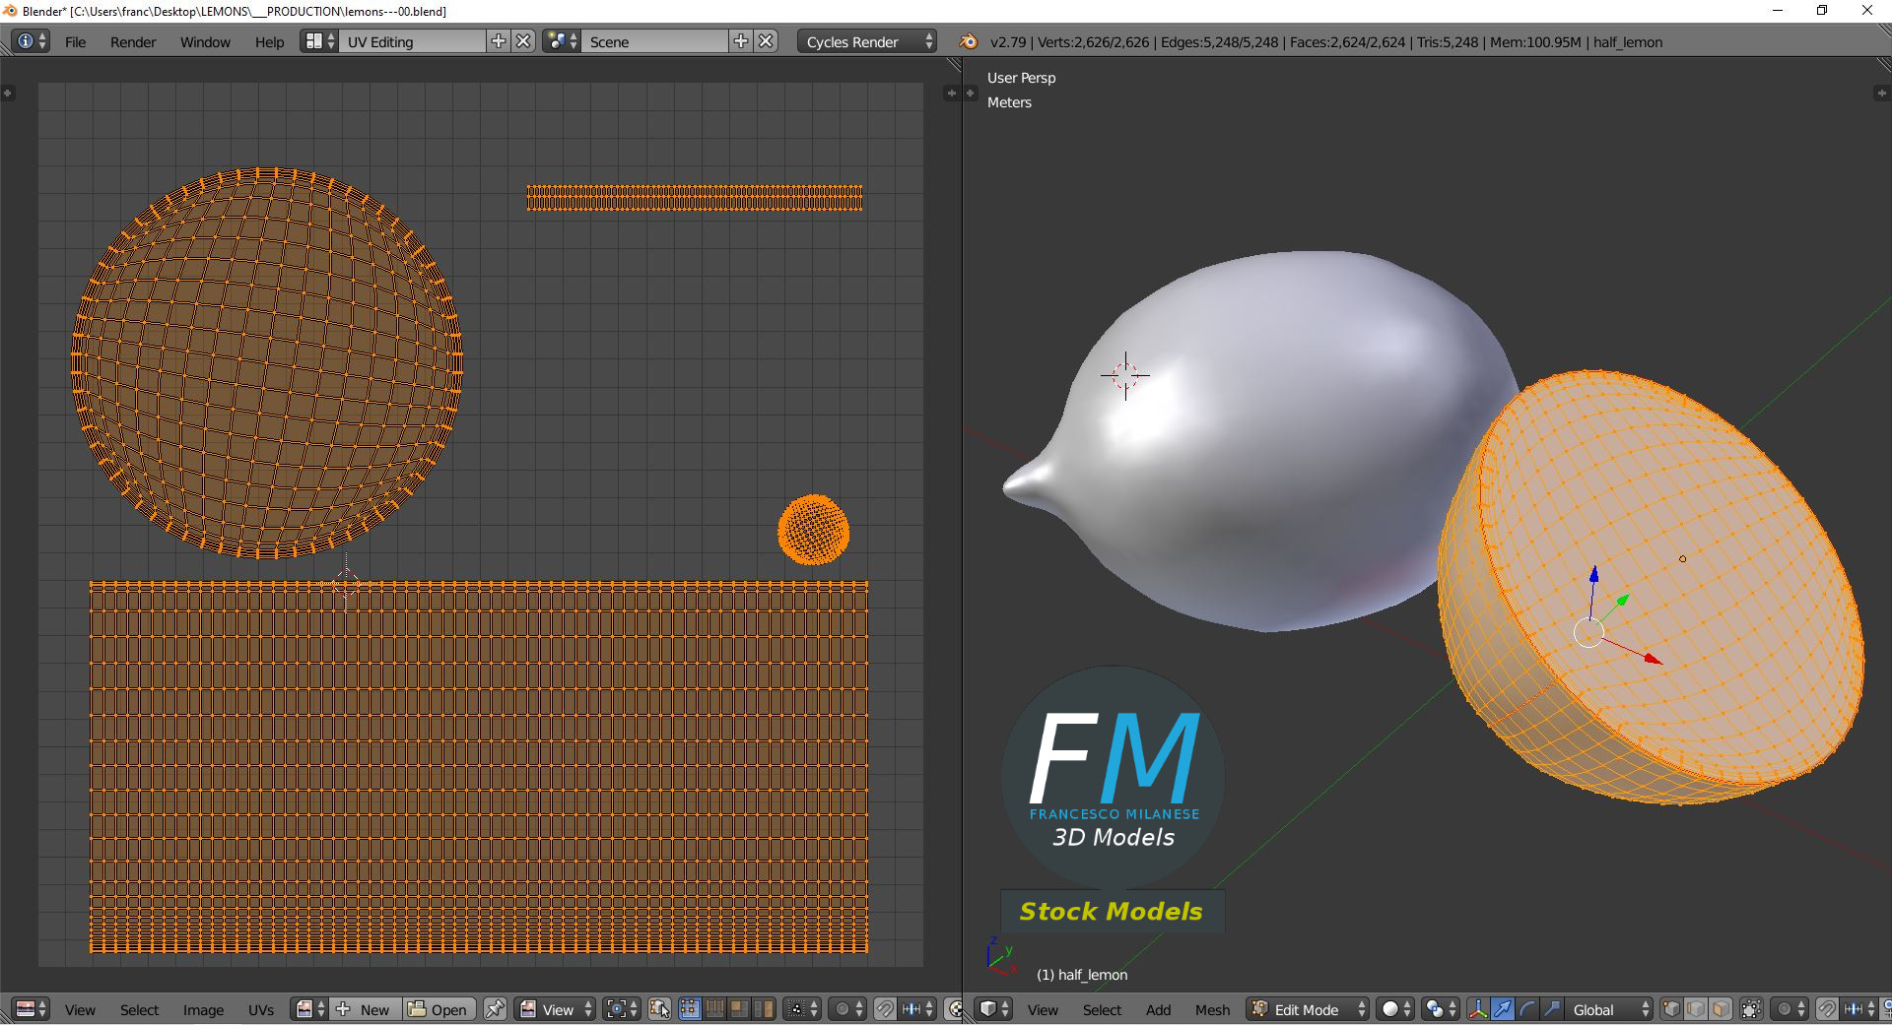1892x1025 pixels.
Task: Toggle the 3D manipulator widget
Action: coord(1478,1009)
